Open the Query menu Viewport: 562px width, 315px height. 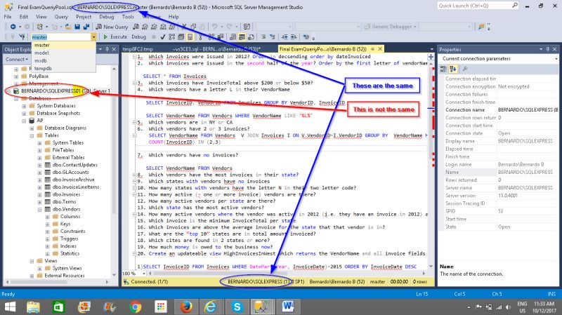pos(61,17)
